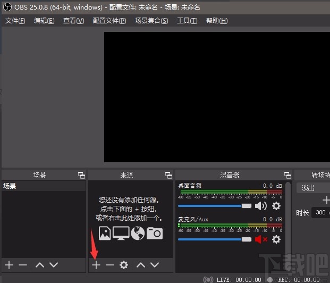
Task: Remove selected source with minus button
Action: pyautogui.click(x=110, y=265)
